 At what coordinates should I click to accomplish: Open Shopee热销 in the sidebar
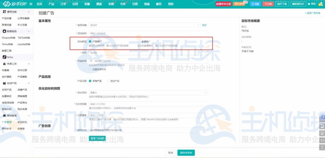[9, 38]
